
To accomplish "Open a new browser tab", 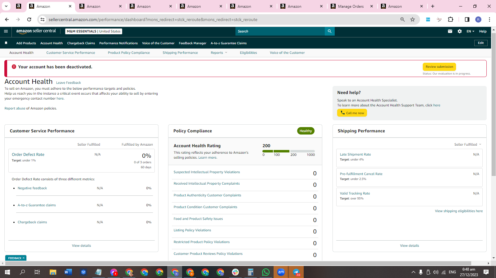I will coord(433,6).
